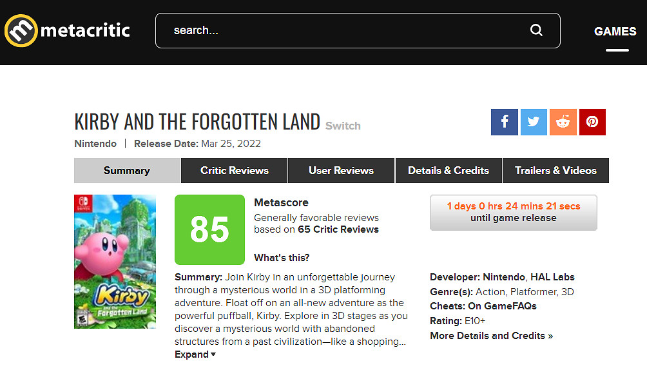Focus the search input field
This screenshot has height=368, width=647.
[342, 30]
